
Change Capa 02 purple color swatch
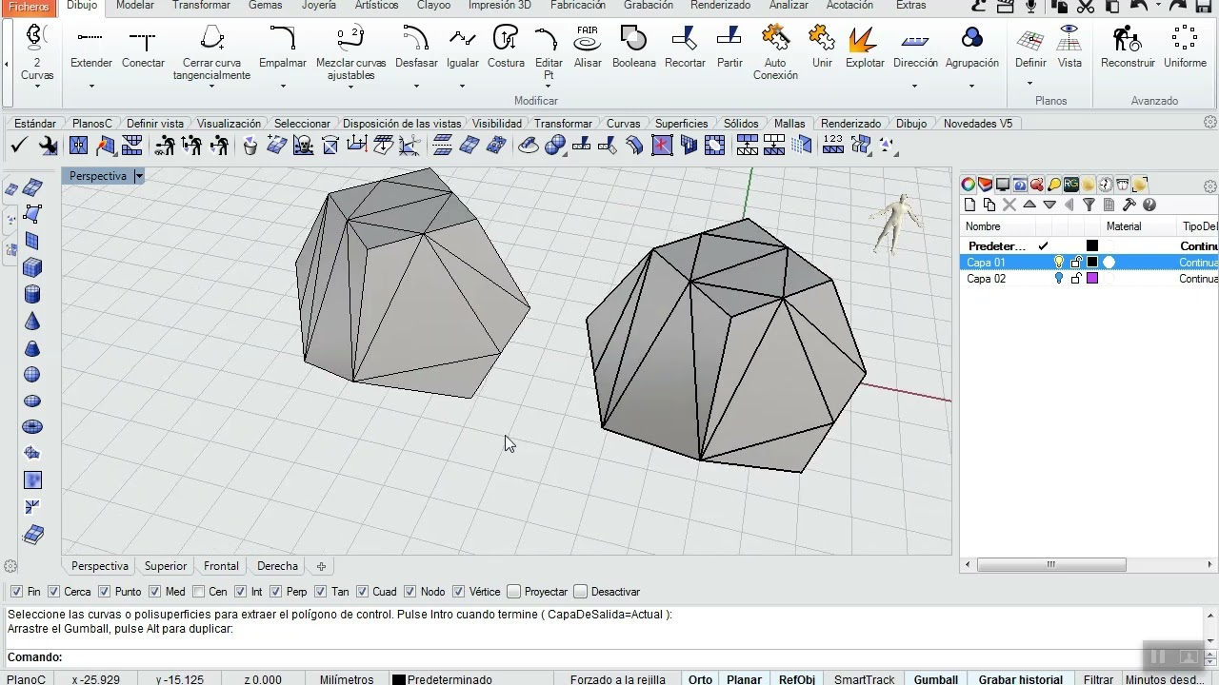1092,279
